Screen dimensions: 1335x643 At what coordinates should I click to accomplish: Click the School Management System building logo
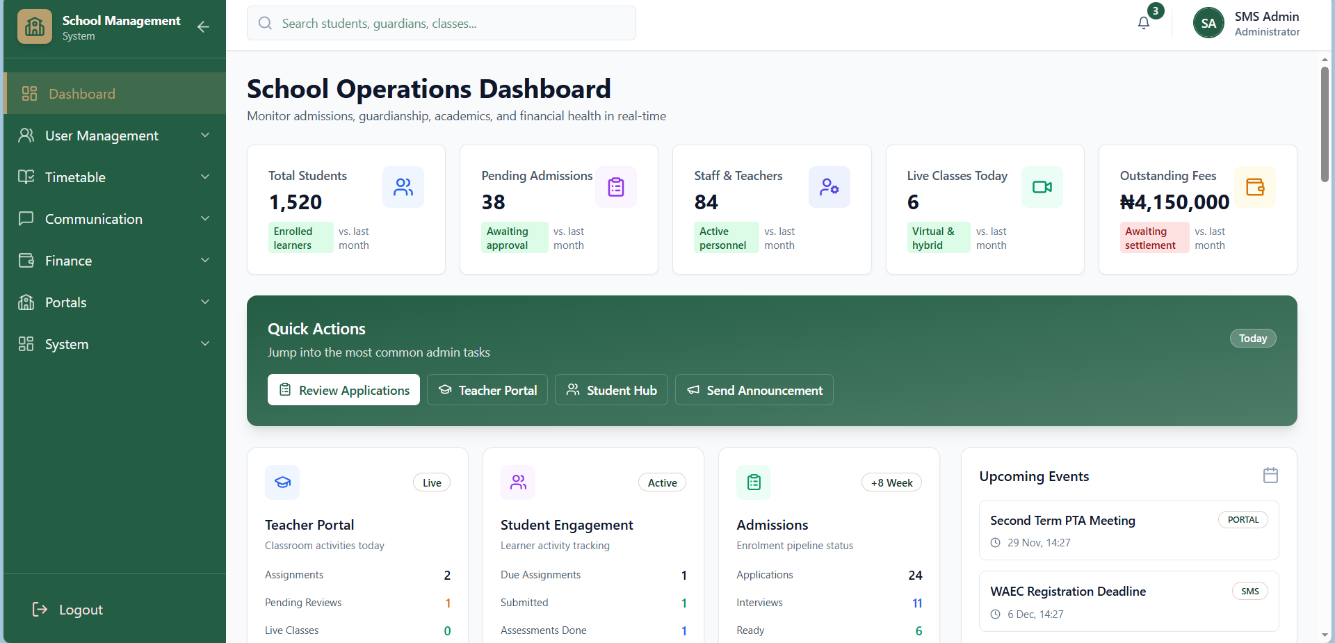click(x=34, y=26)
